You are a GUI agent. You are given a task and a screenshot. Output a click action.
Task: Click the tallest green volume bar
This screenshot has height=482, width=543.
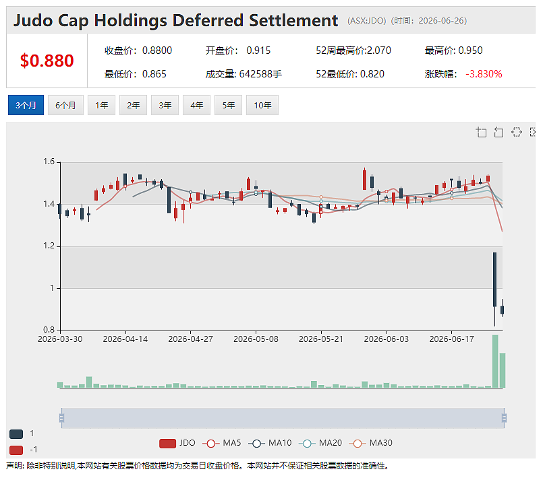495,361
